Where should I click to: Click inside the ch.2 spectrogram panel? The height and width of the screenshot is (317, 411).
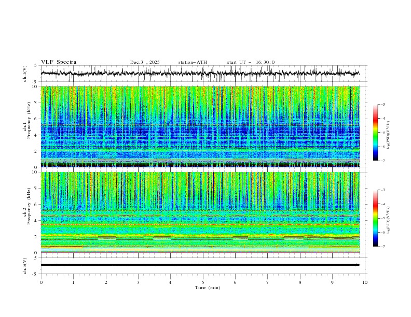(200, 212)
